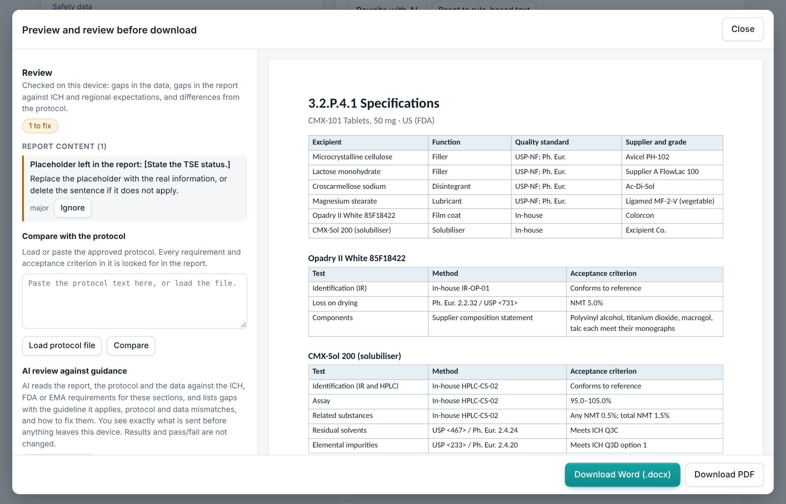Click the Download PDF button
This screenshot has height=504, width=786.
(x=724, y=474)
